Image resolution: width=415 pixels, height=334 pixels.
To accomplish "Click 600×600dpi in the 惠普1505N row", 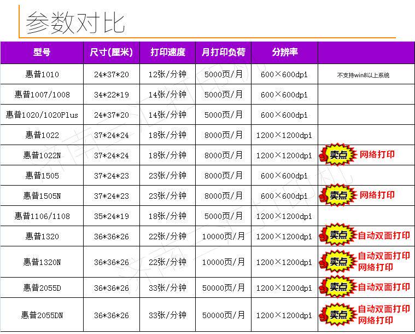I will pos(284,196).
